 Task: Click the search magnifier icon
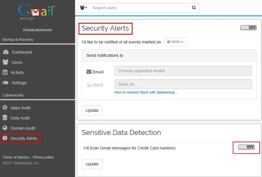194,8
